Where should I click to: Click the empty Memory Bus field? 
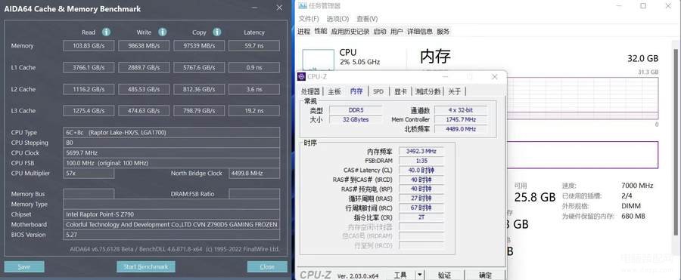pos(89,194)
